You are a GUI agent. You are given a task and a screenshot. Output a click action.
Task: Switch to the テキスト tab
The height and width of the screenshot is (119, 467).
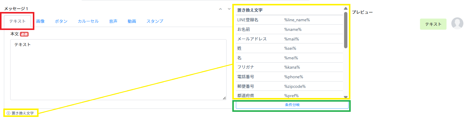17,21
